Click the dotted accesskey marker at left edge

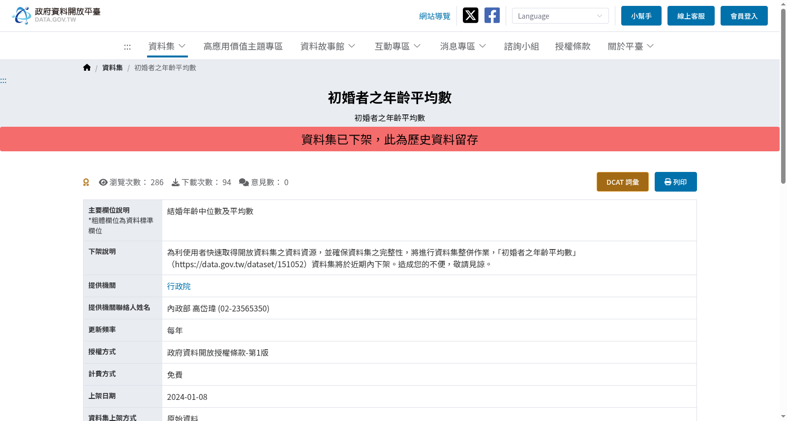click(3, 81)
